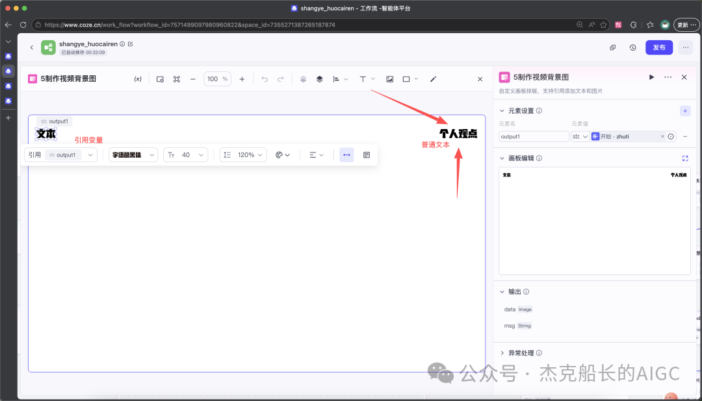The height and width of the screenshot is (401, 702).
Task: Close the right side panel
Action: point(684,77)
